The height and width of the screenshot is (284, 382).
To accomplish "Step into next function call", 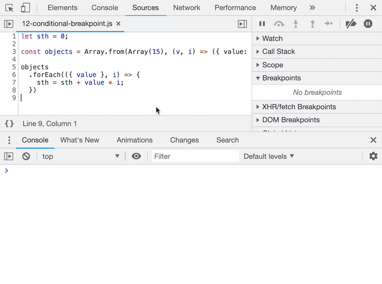I will pyautogui.click(x=295, y=24).
